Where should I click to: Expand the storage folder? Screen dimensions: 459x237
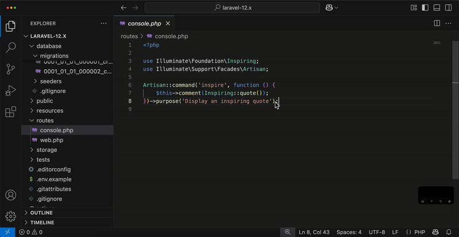(x=67, y=150)
